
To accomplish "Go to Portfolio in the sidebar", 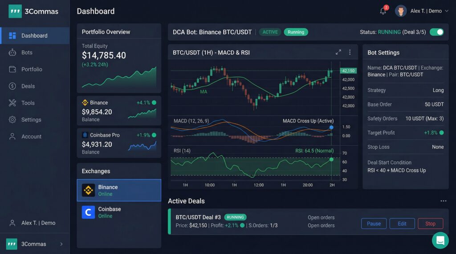I will point(35,69).
